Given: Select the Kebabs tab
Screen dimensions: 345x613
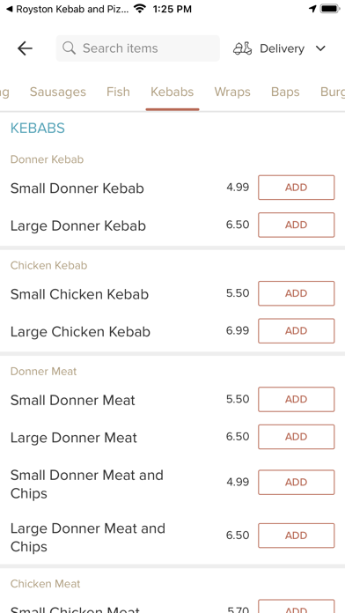Looking at the screenshot, I should pos(172,92).
